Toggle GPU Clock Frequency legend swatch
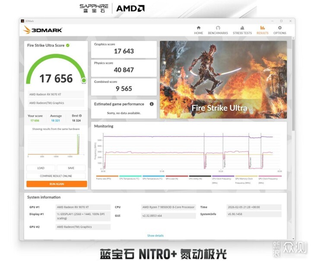Viewport: 311px width, 261px height. 270,176
